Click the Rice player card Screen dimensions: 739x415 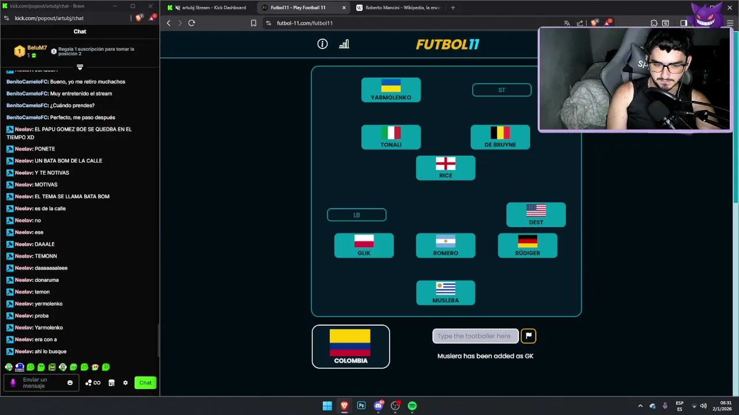pos(446,168)
